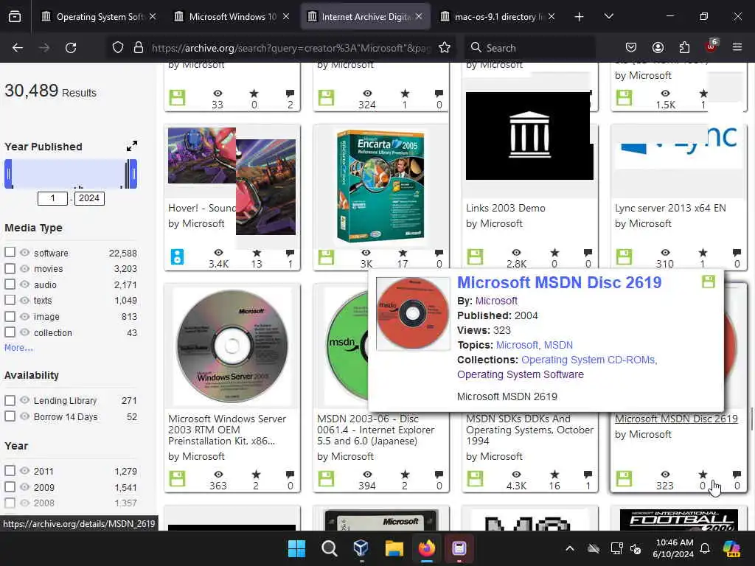The width and height of the screenshot is (755, 566).
Task: Reload the current page
Action: [x=71, y=48]
